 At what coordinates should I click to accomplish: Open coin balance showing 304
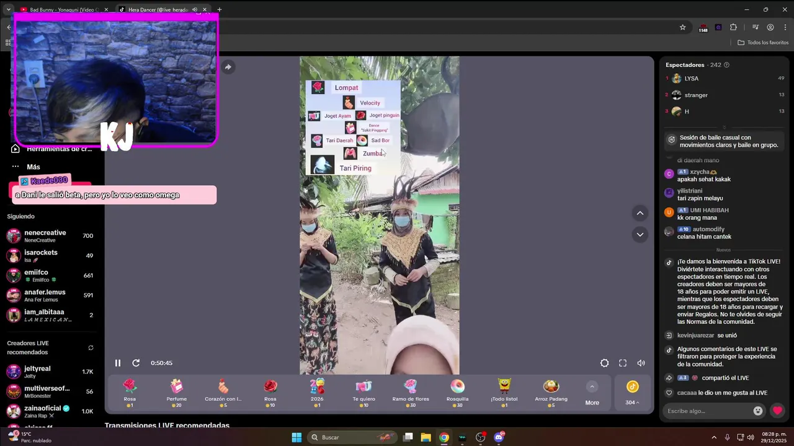coord(632,393)
